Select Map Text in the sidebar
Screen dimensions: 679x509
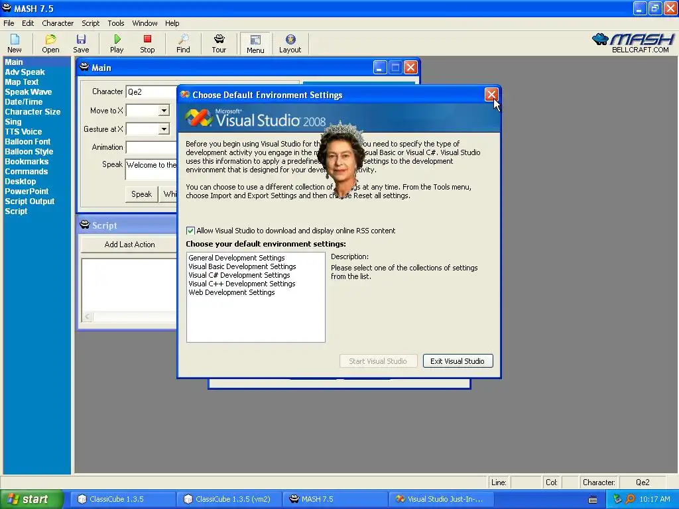pyautogui.click(x=22, y=82)
